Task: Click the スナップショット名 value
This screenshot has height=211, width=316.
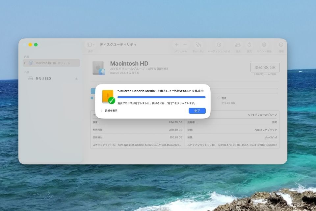Action: (149, 145)
